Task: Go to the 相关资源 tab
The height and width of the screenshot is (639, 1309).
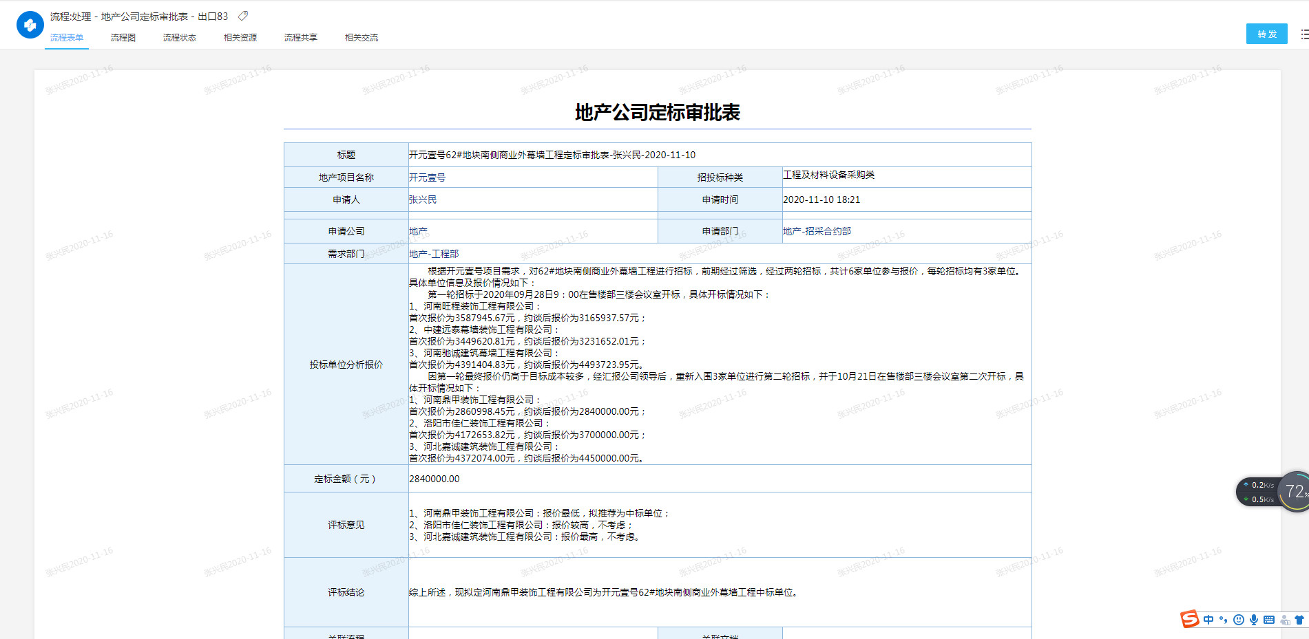Action: coord(240,38)
